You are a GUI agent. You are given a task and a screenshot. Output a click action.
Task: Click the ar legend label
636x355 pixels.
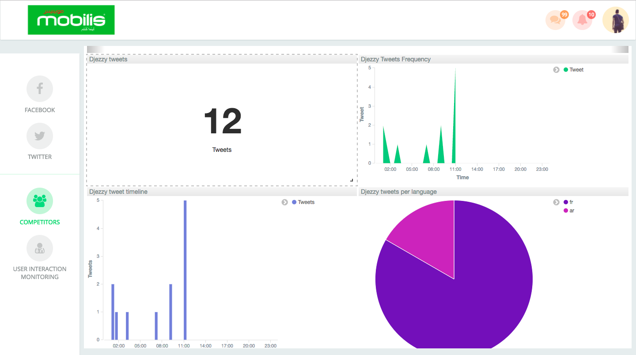pyautogui.click(x=572, y=211)
